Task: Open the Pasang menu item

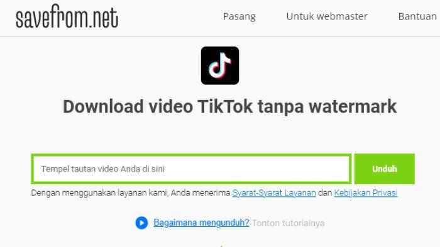Action: click(239, 16)
